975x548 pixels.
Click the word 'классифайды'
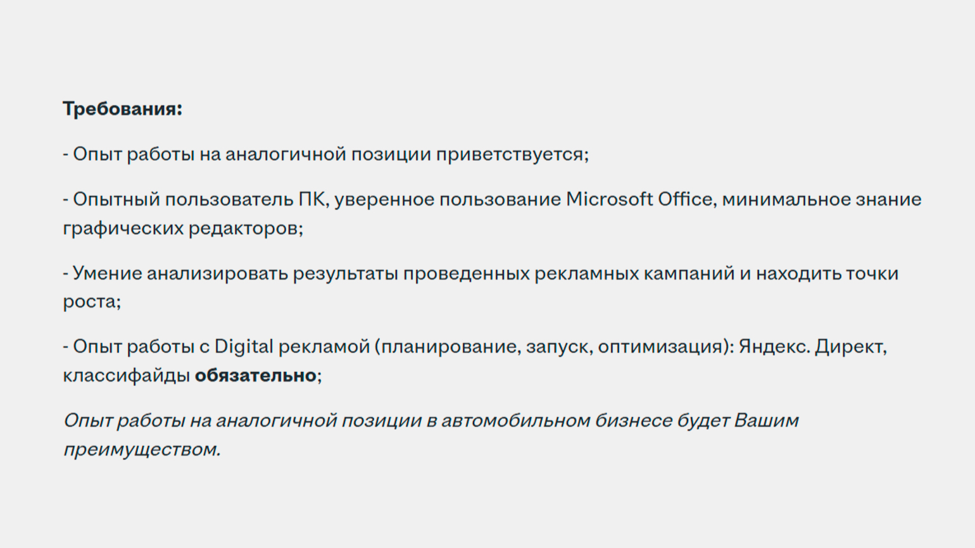click(x=126, y=375)
